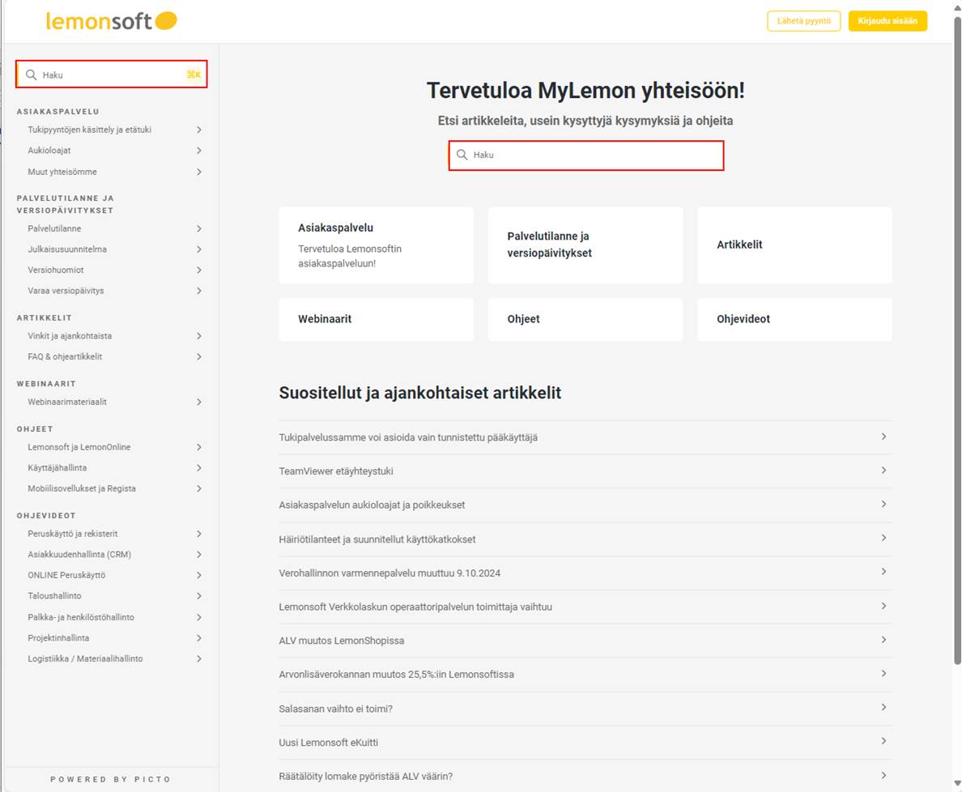Screen dimensions: 962x792
Task: Open the Artikkelit category card
Action: pyautogui.click(x=794, y=245)
